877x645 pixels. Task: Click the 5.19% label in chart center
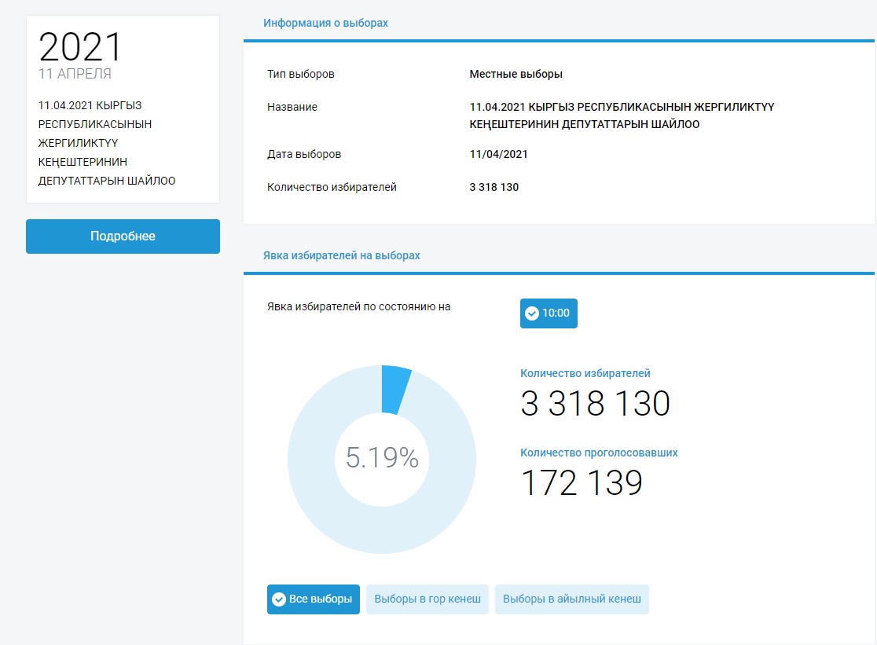coord(382,459)
